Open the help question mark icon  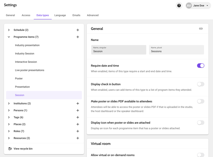click(179, 5)
